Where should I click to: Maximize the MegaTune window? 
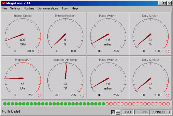[x=165, y=3]
